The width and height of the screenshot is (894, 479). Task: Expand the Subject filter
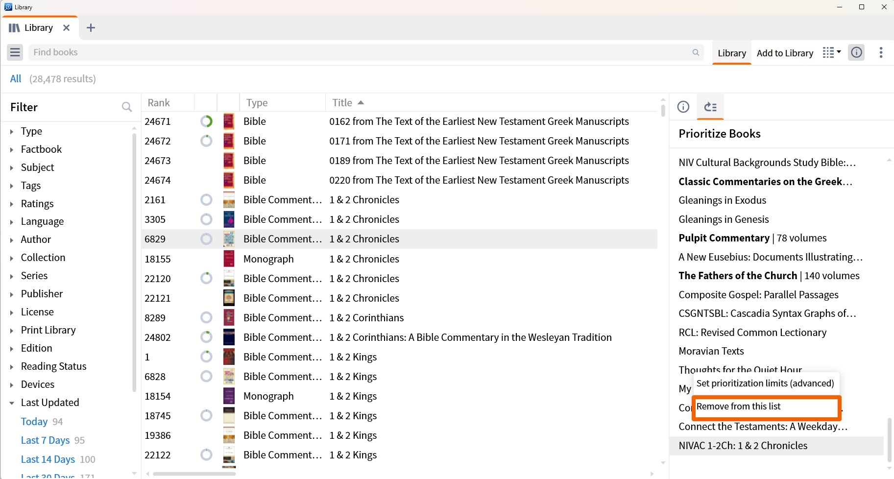click(12, 168)
